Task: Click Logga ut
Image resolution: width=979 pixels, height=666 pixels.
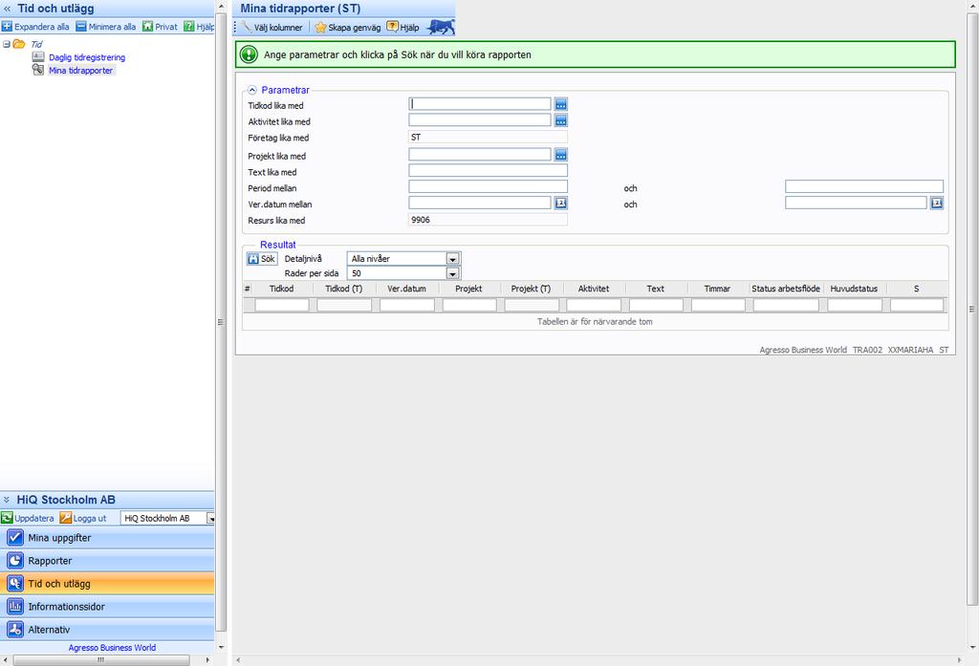Action: point(83,518)
